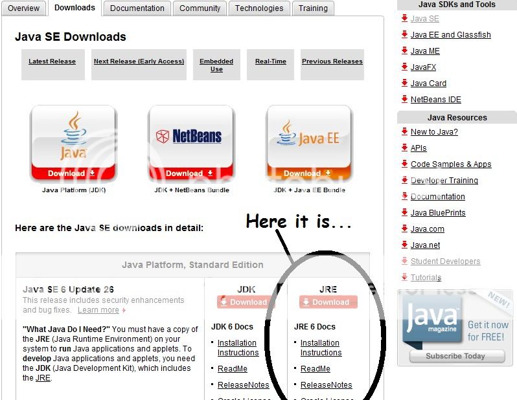Screen dimensions: 517x400
Task: Click the Latest Release link
Action: click(x=52, y=61)
